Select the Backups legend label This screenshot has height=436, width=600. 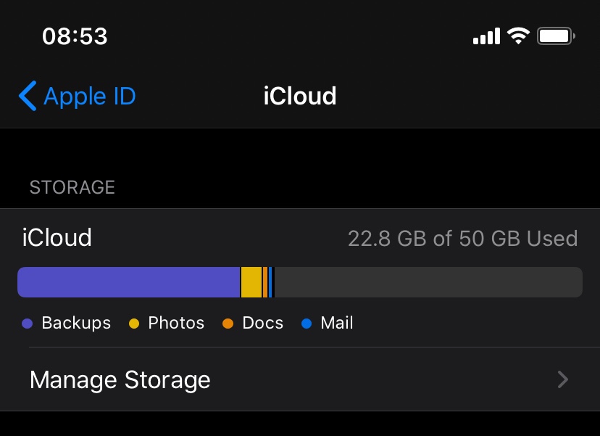pyautogui.click(x=76, y=323)
